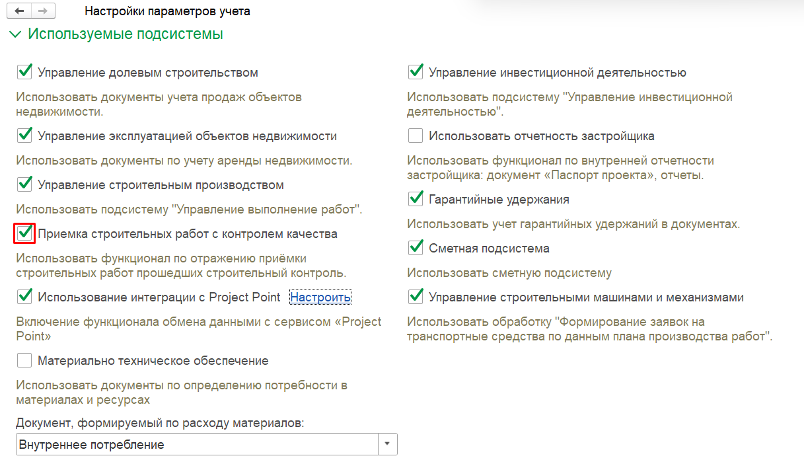Enable Использовать отчетность застройщика
The height and width of the screenshot is (464, 804).
point(416,135)
